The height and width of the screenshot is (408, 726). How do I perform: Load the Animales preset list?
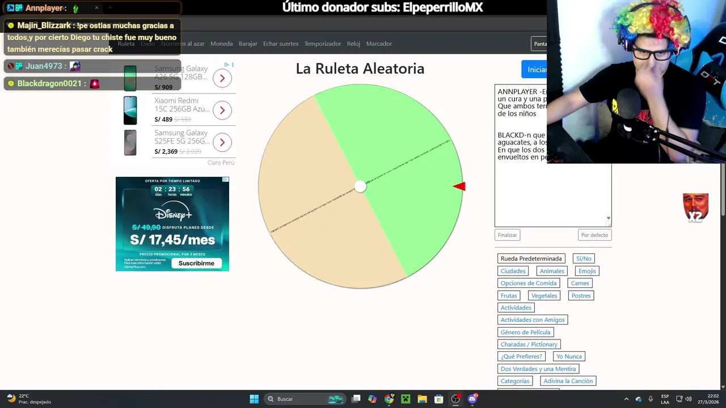(x=552, y=271)
